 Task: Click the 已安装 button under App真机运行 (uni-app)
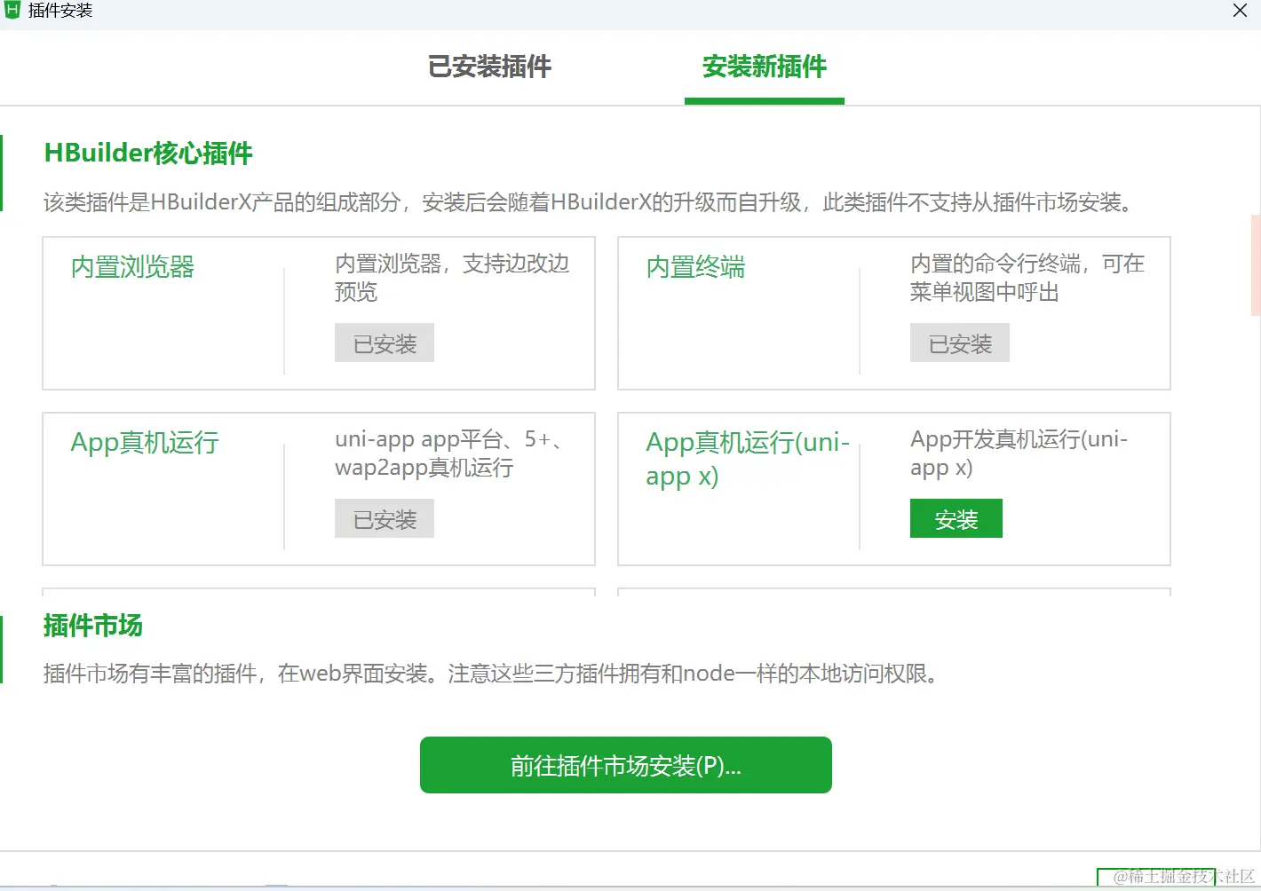click(x=385, y=519)
